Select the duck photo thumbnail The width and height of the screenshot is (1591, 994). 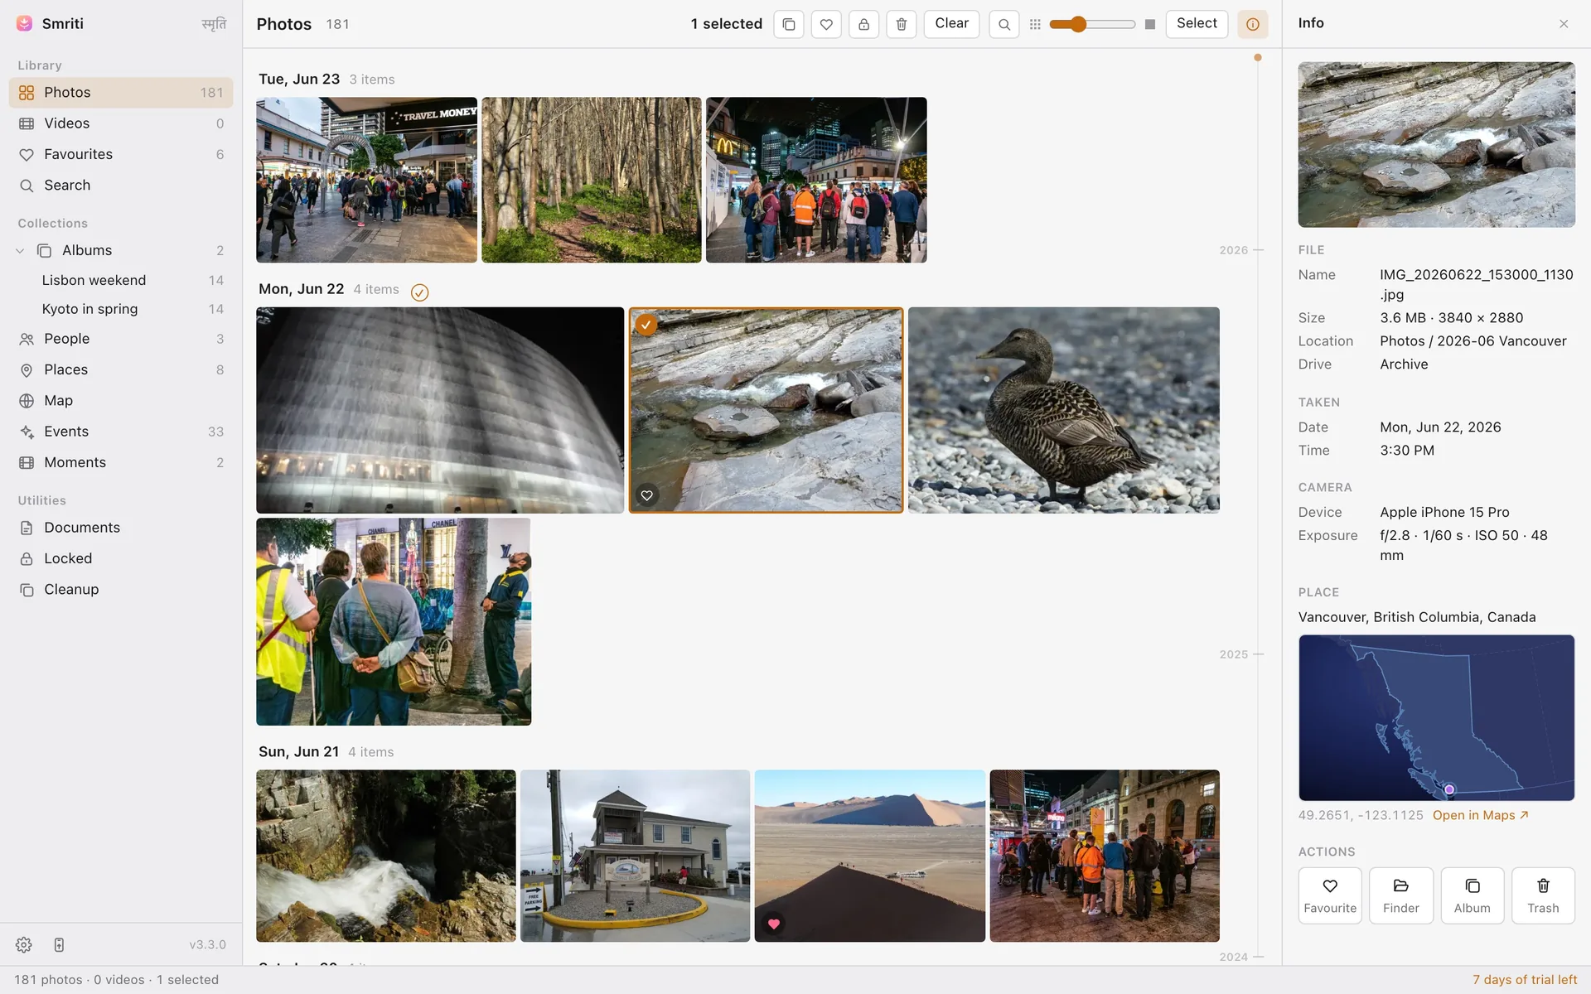click(1064, 410)
